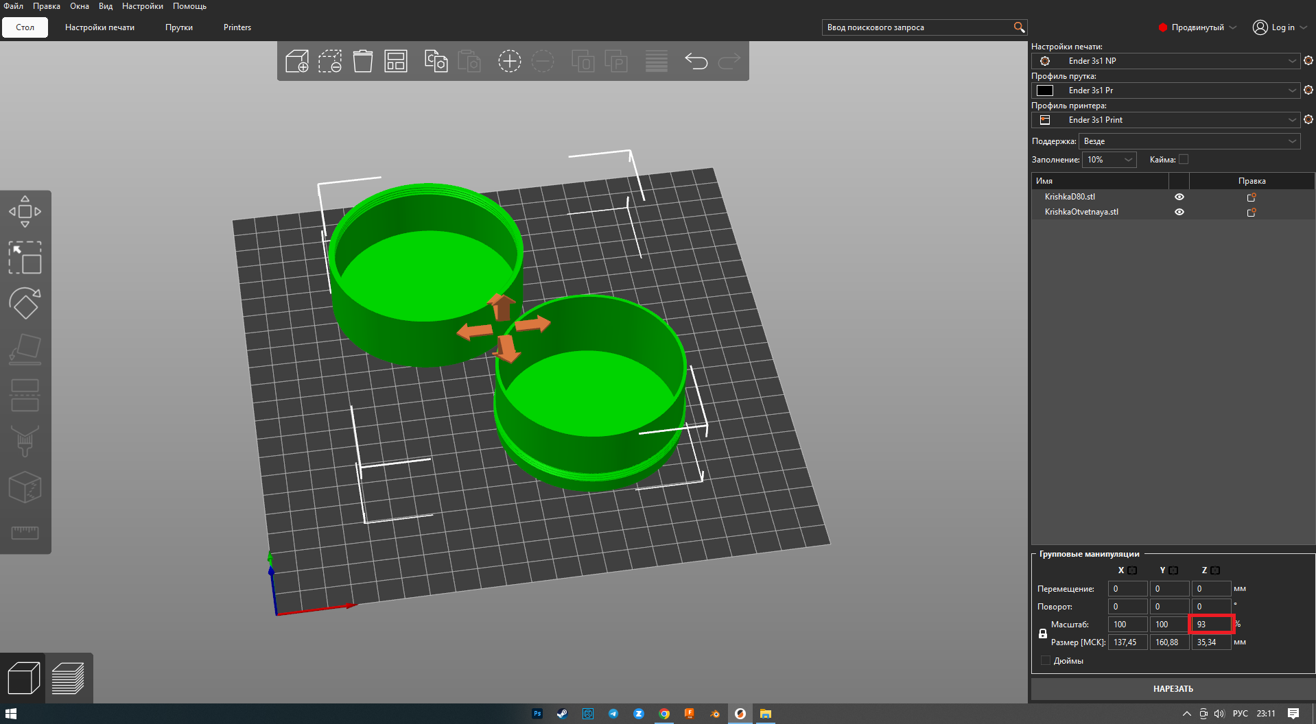The width and height of the screenshot is (1316, 724).
Task: Click the Copy toolbar icon
Action: (x=436, y=61)
